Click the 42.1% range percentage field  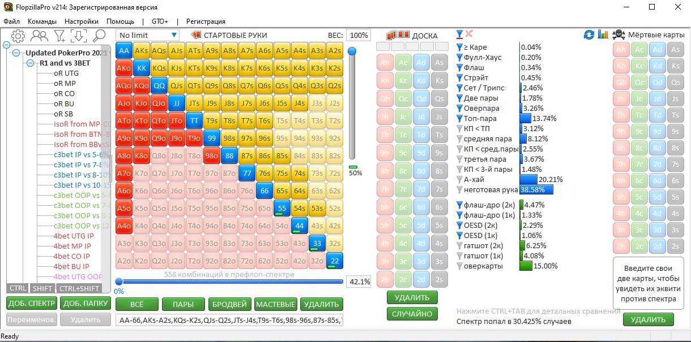(358, 282)
